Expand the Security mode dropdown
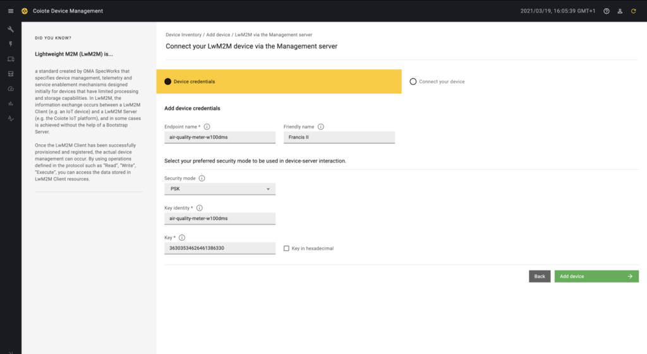647x354 pixels. click(x=219, y=188)
